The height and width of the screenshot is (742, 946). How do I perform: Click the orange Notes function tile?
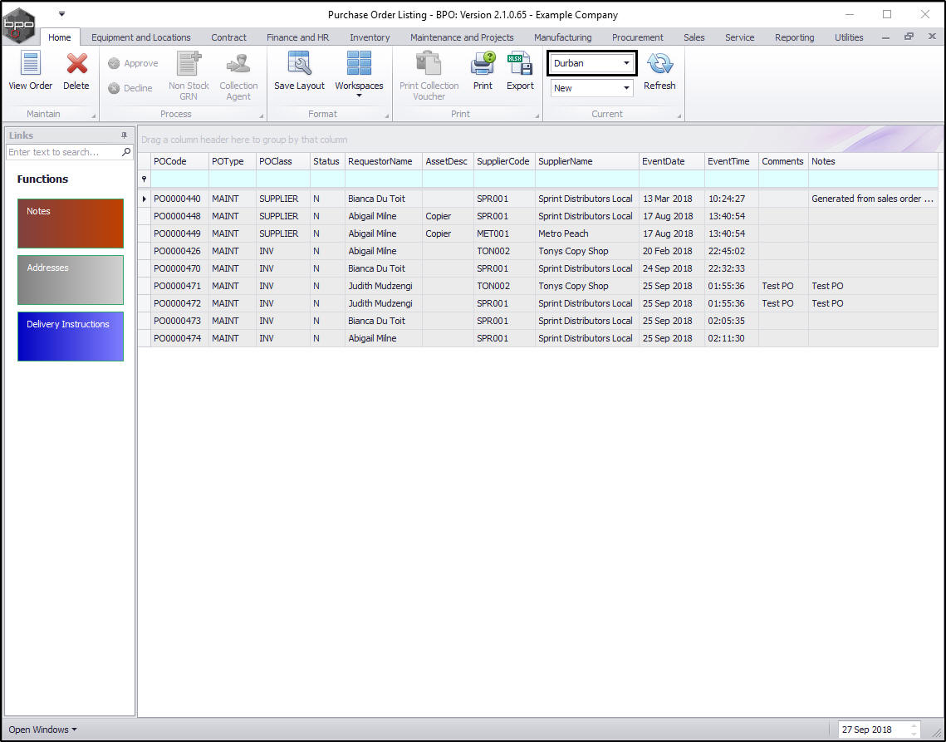71,223
